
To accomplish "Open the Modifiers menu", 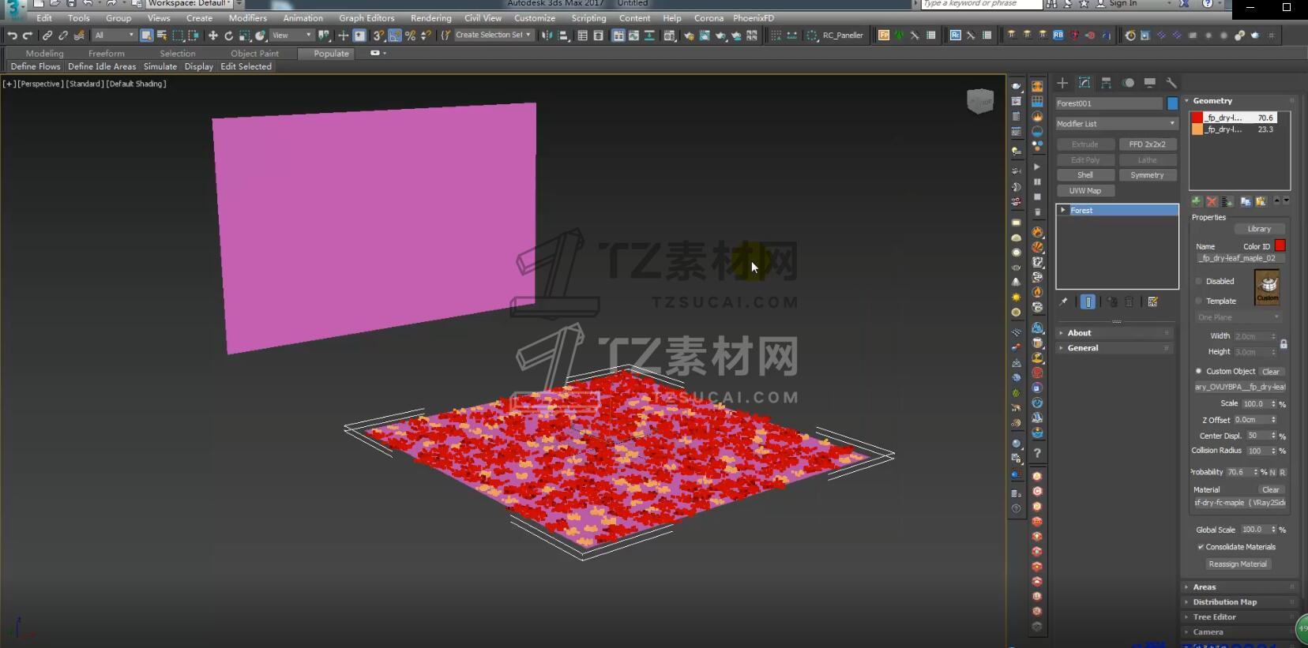I will point(247,18).
